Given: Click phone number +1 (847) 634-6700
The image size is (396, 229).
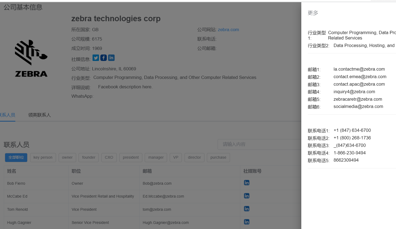Looking at the screenshot, I should pyautogui.click(x=352, y=130).
